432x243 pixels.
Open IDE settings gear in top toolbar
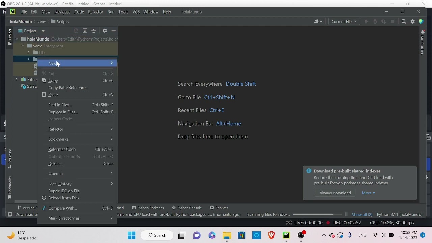point(412,22)
